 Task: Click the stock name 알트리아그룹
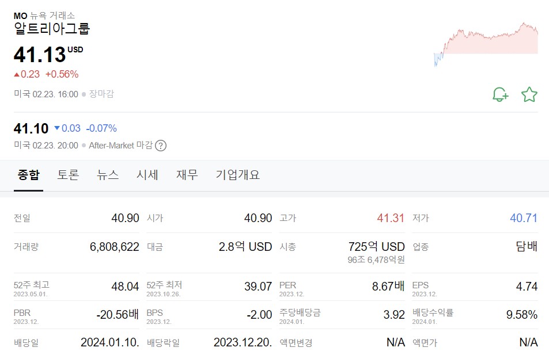(x=52, y=28)
